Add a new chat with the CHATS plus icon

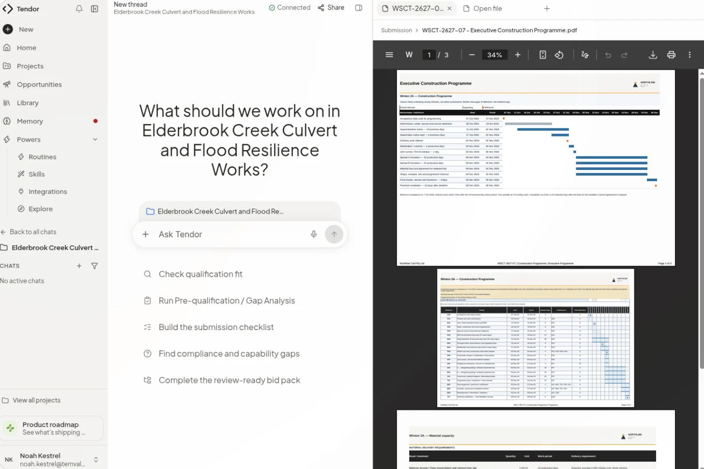click(x=79, y=266)
